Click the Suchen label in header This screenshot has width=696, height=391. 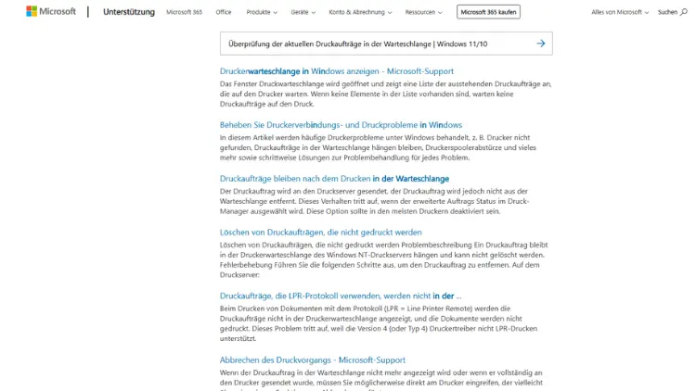point(667,12)
